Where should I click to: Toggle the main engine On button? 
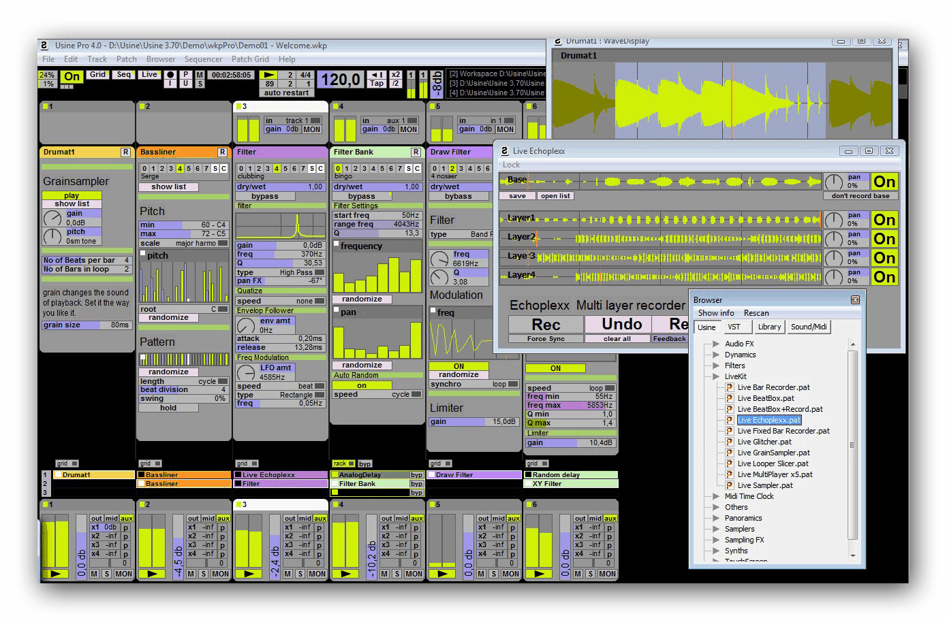pyautogui.click(x=72, y=77)
